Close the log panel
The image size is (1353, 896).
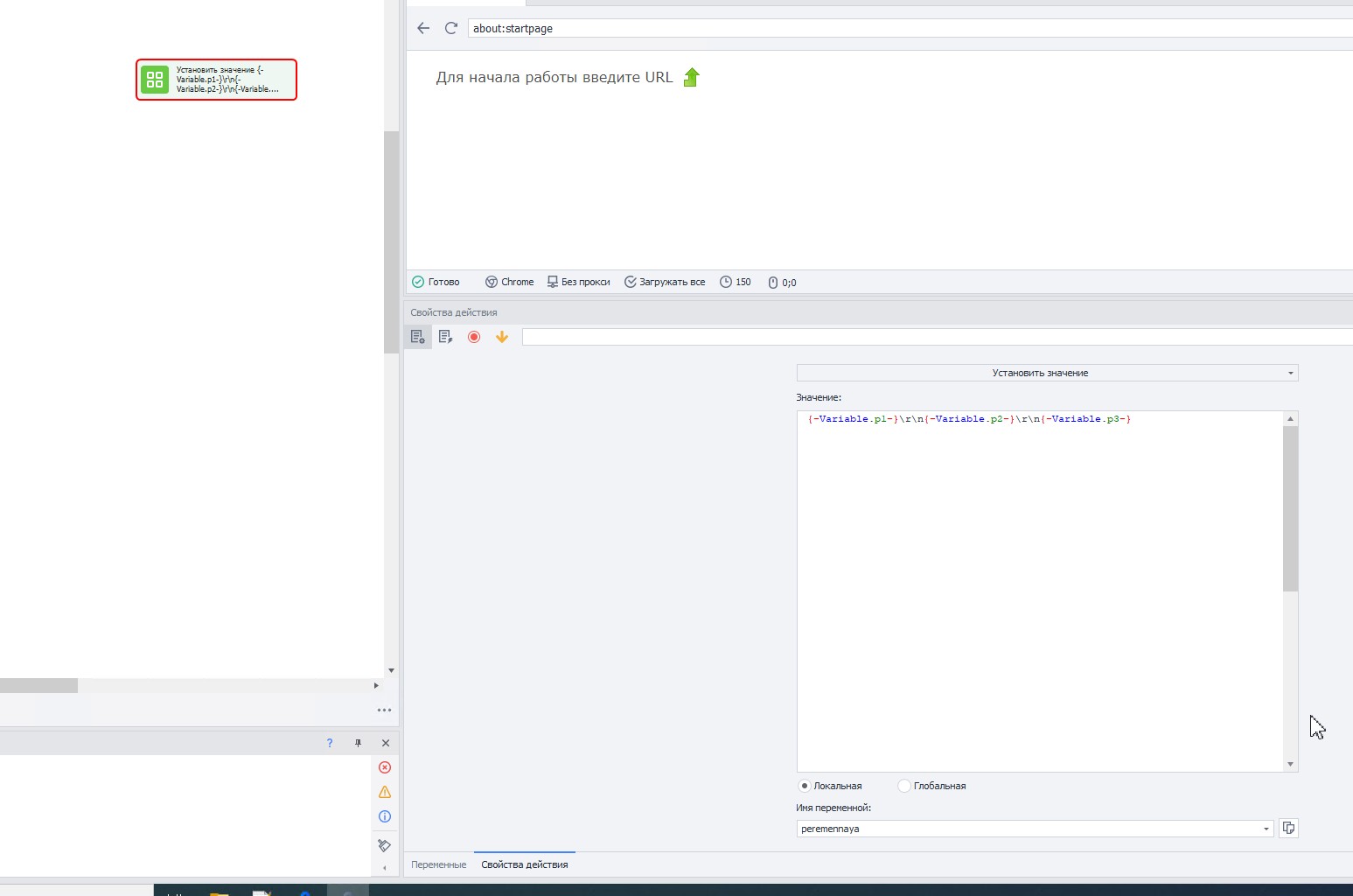386,743
